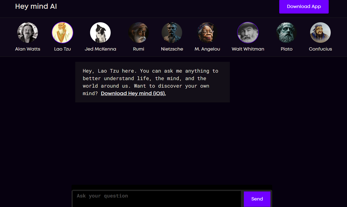This screenshot has height=207, width=347.
Task: Switch to Confucius's chat
Action: point(320,33)
